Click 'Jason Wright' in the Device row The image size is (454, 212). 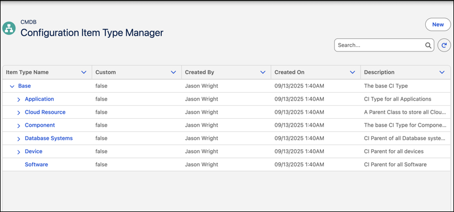(202, 152)
